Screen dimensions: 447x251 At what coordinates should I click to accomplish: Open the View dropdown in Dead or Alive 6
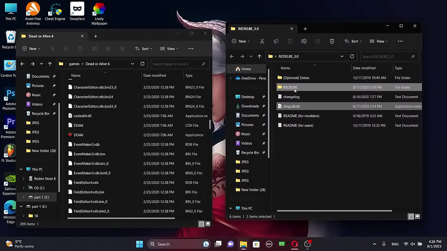169,49
